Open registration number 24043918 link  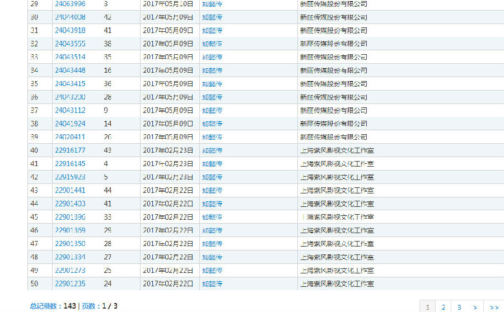[x=70, y=31]
